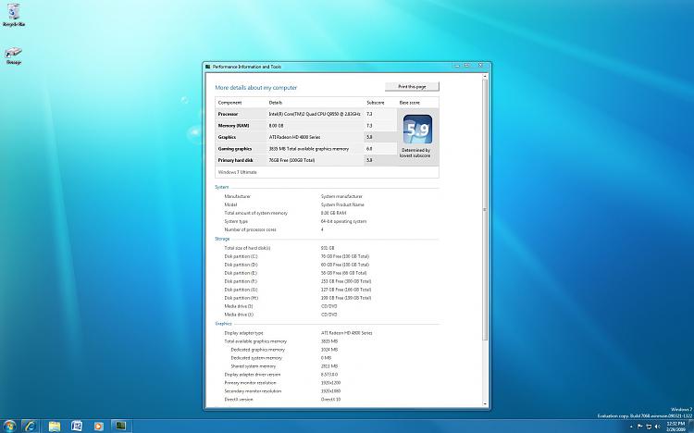The width and height of the screenshot is (694, 433).
Task: Click the Performance Information window title icon
Action: [207, 67]
